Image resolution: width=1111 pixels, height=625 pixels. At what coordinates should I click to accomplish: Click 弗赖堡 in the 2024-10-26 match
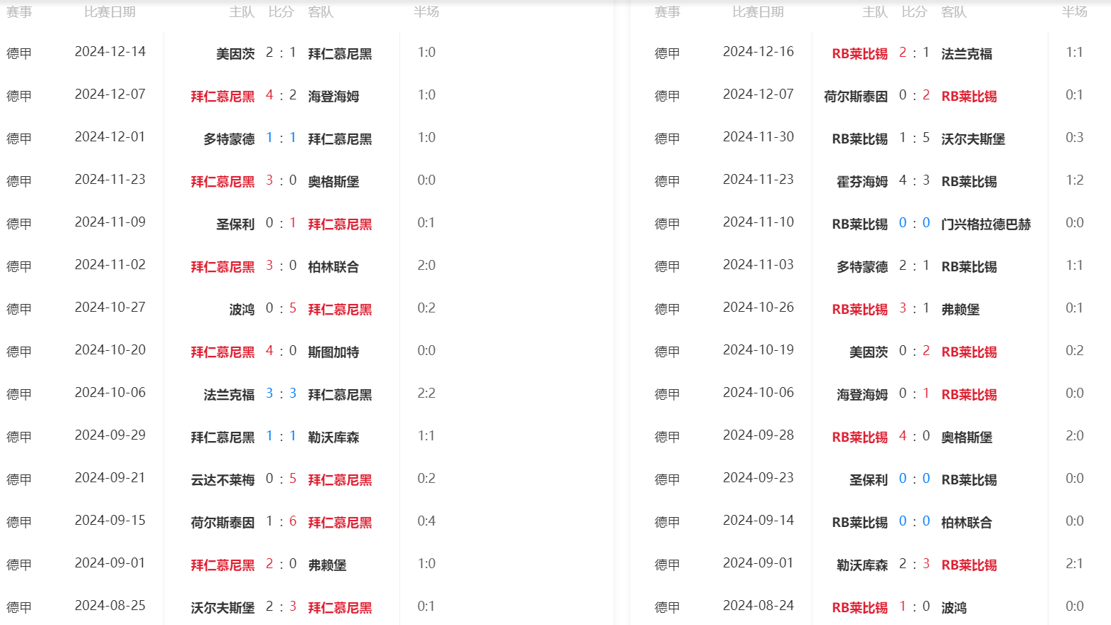click(960, 310)
